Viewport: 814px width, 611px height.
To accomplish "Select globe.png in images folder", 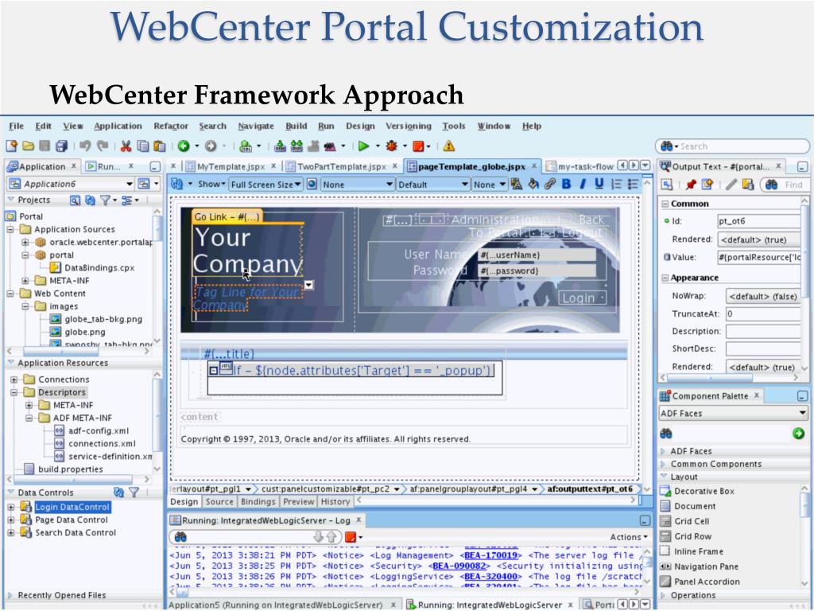I will 84,332.
